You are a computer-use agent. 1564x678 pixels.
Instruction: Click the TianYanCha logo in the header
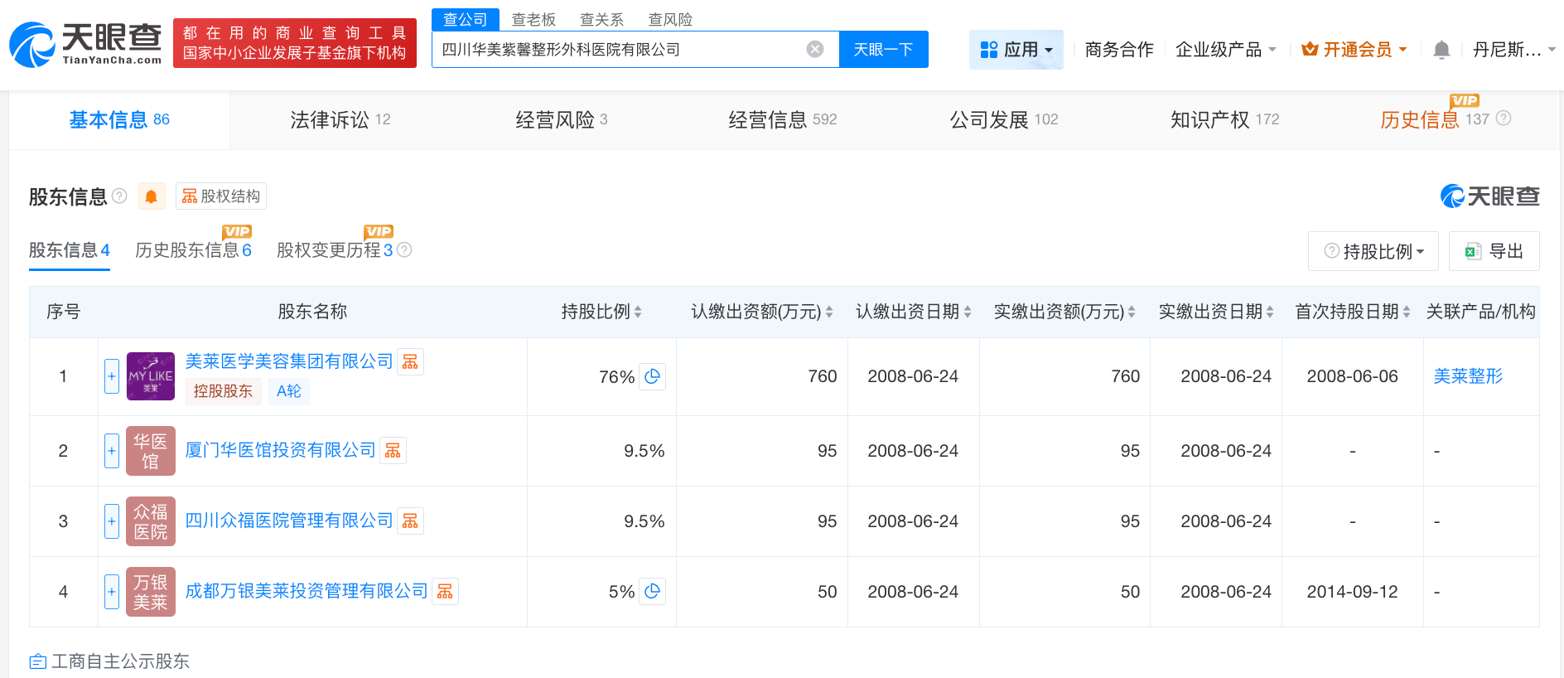pyautogui.click(x=86, y=45)
